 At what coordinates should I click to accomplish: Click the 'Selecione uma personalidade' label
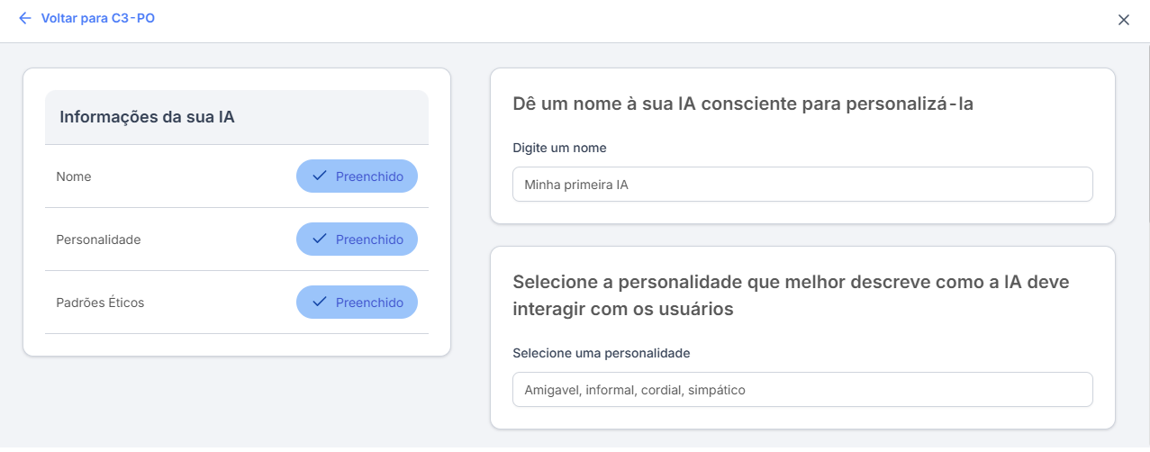[x=601, y=353]
